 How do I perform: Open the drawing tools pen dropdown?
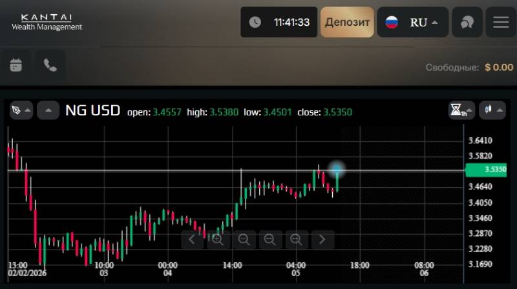(21, 110)
